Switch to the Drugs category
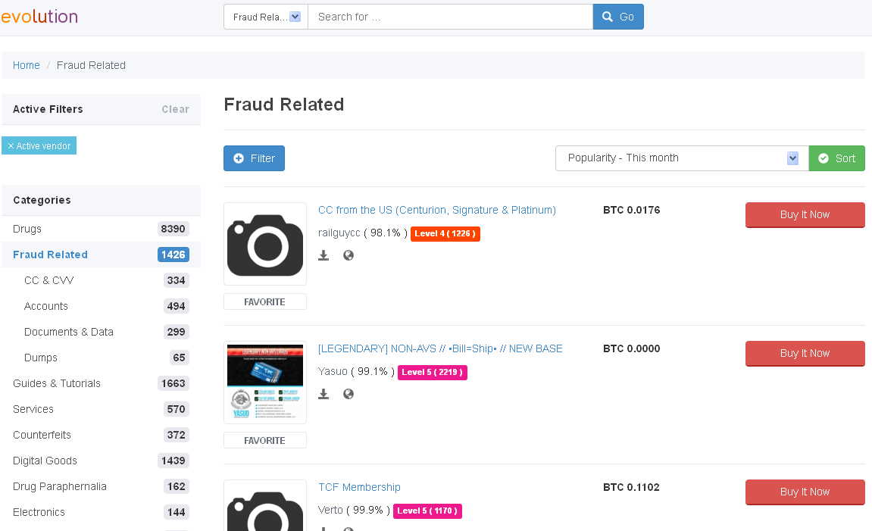872x531 pixels. point(28,229)
